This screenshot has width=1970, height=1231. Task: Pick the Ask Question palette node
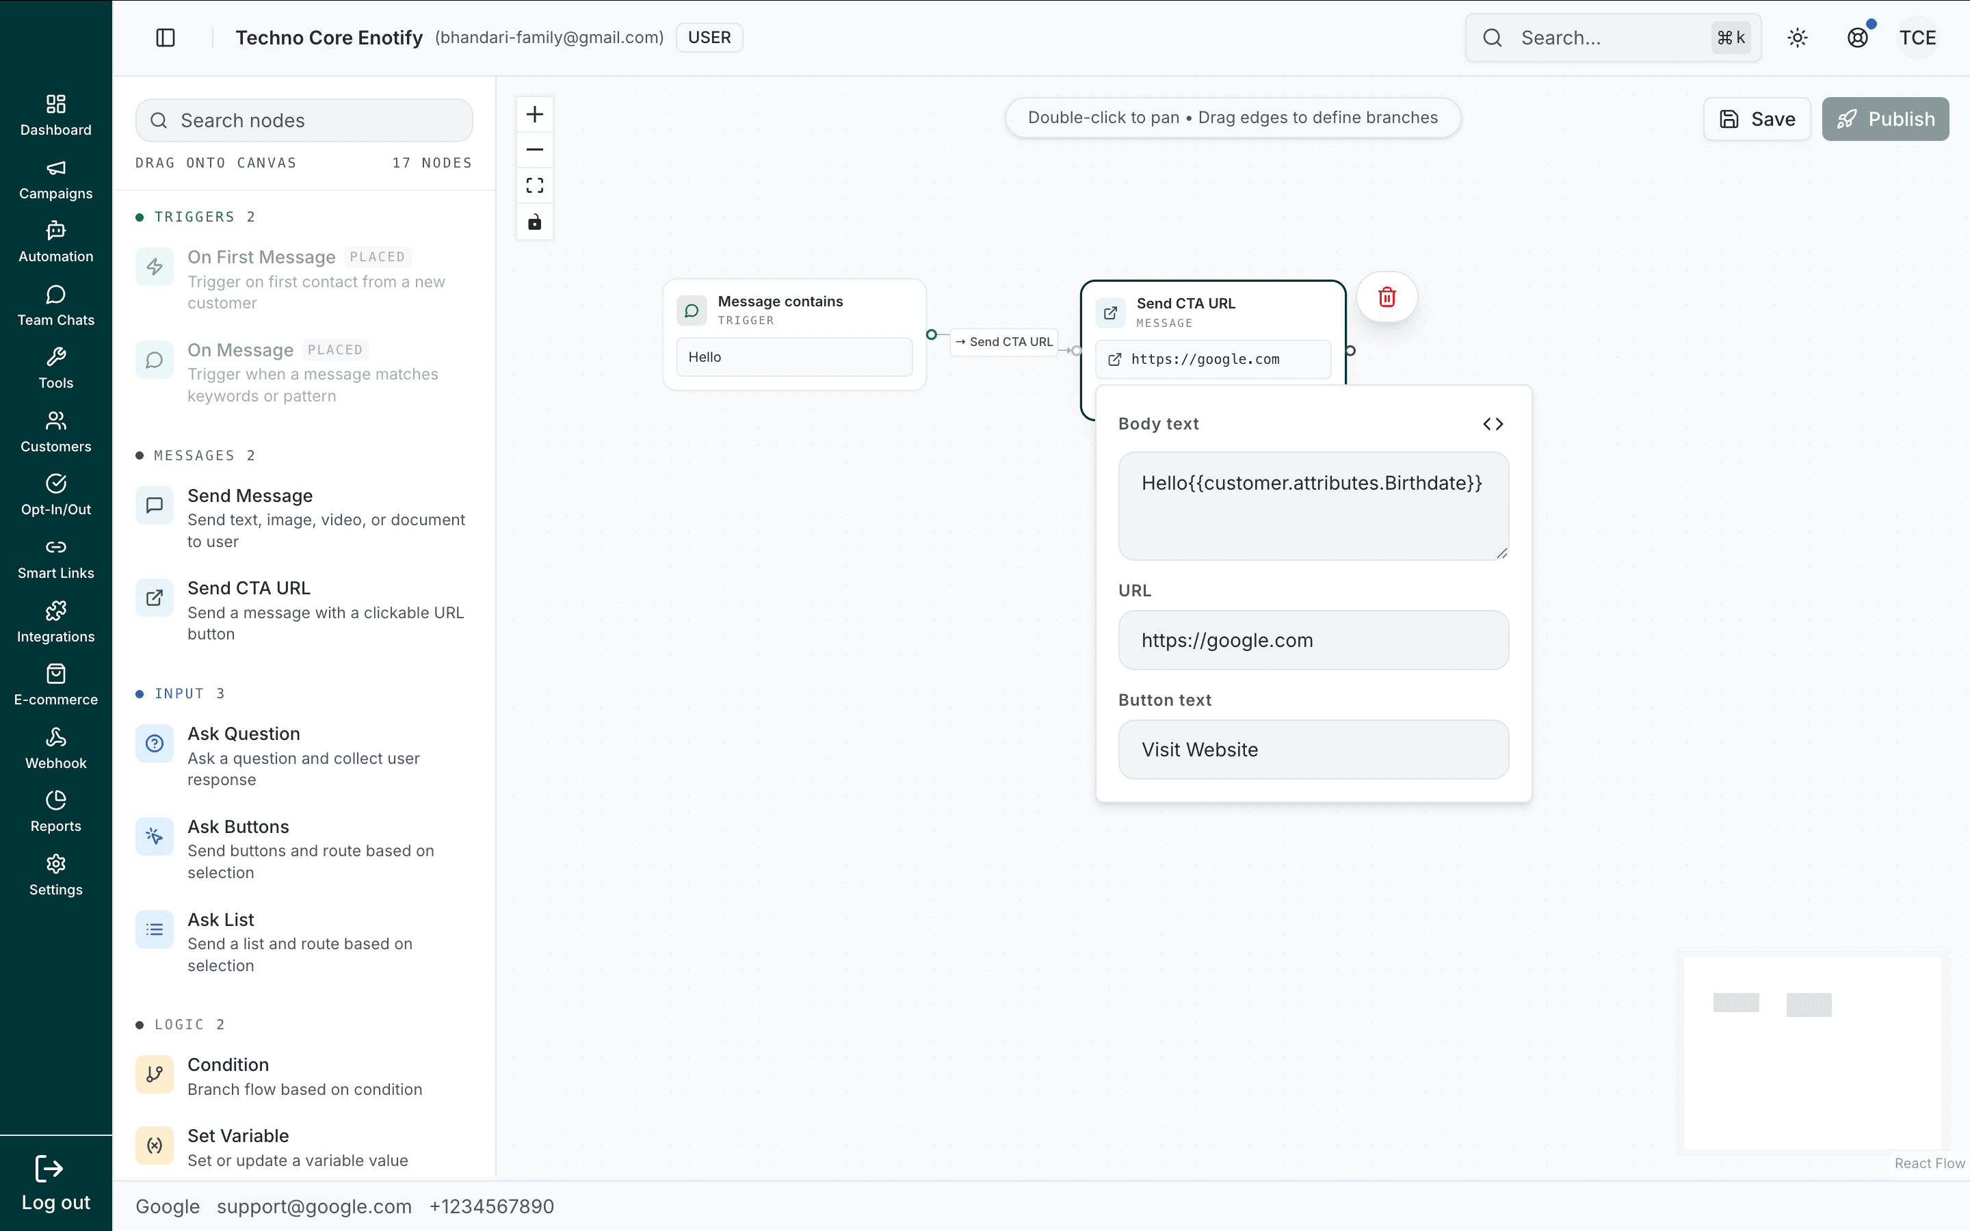(304, 756)
